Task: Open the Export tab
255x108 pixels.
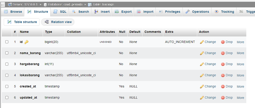Action: click(x=123, y=12)
